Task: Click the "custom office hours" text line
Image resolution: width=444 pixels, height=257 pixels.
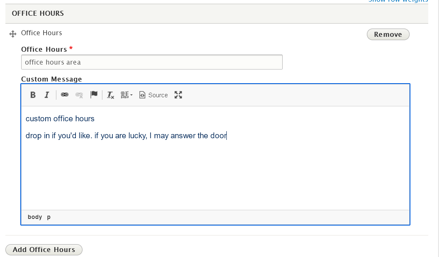Action: click(x=60, y=119)
